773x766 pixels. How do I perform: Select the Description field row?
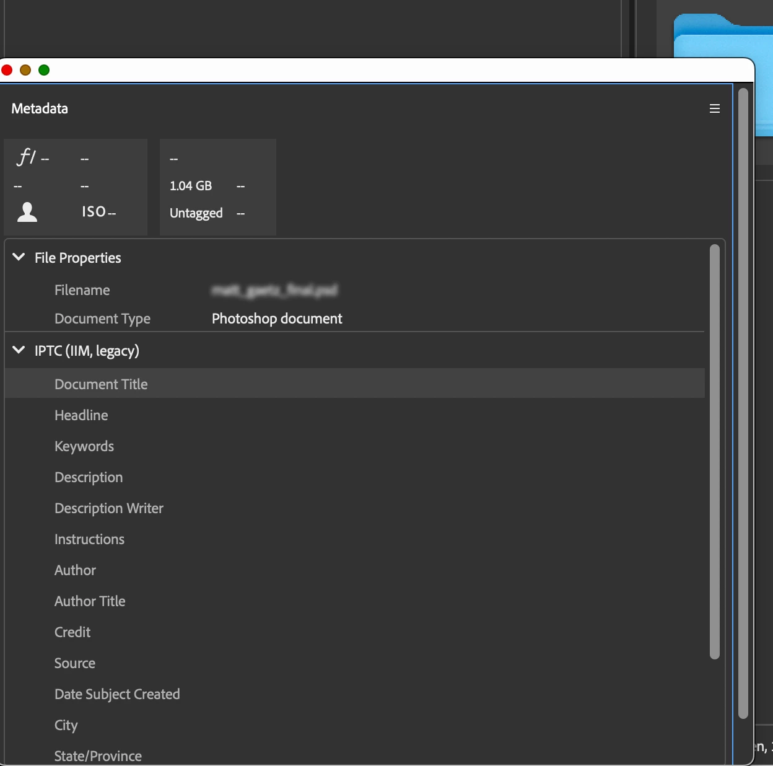click(355, 477)
